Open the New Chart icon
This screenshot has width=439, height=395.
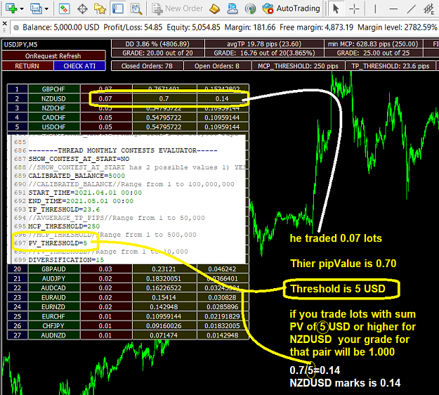(x=11, y=8)
